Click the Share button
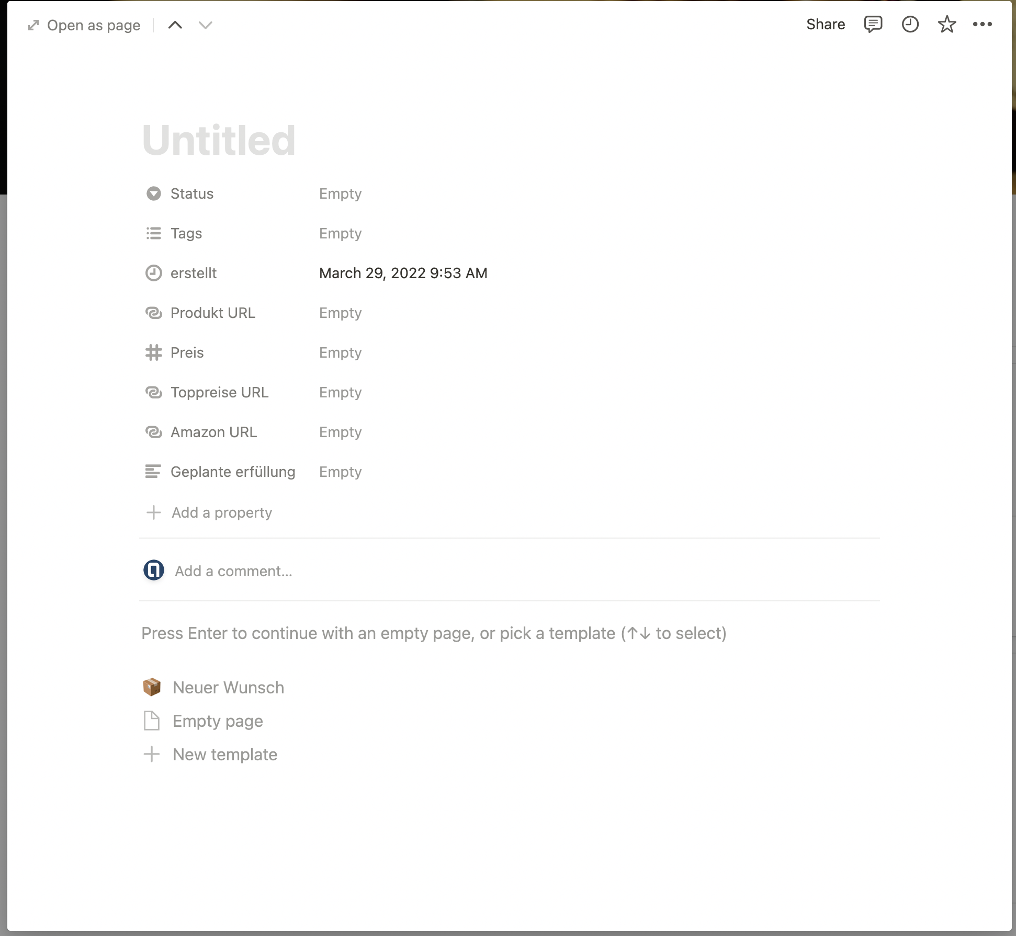The width and height of the screenshot is (1016, 936). [825, 25]
